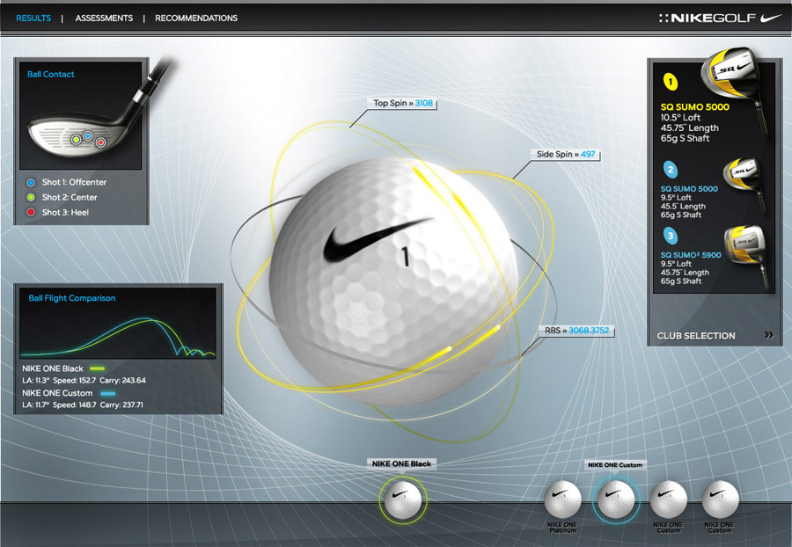Viewport: 792px width, 547px height.
Task: Click the 10.5° Loft spec text
Action: click(680, 118)
